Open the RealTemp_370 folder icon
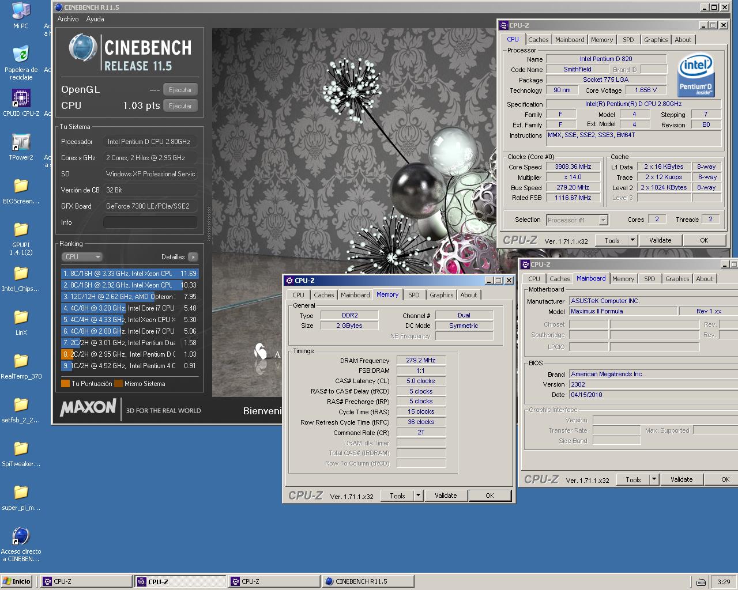This screenshot has width=738, height=590. pyautogui.click(x=21, y=366)
